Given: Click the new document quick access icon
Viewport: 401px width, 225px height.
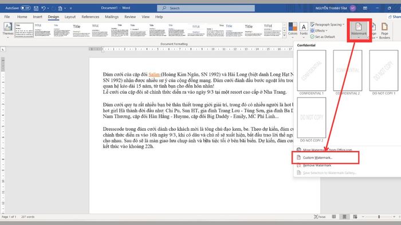Looking at the screenshot, I should [x=60, y=8].
